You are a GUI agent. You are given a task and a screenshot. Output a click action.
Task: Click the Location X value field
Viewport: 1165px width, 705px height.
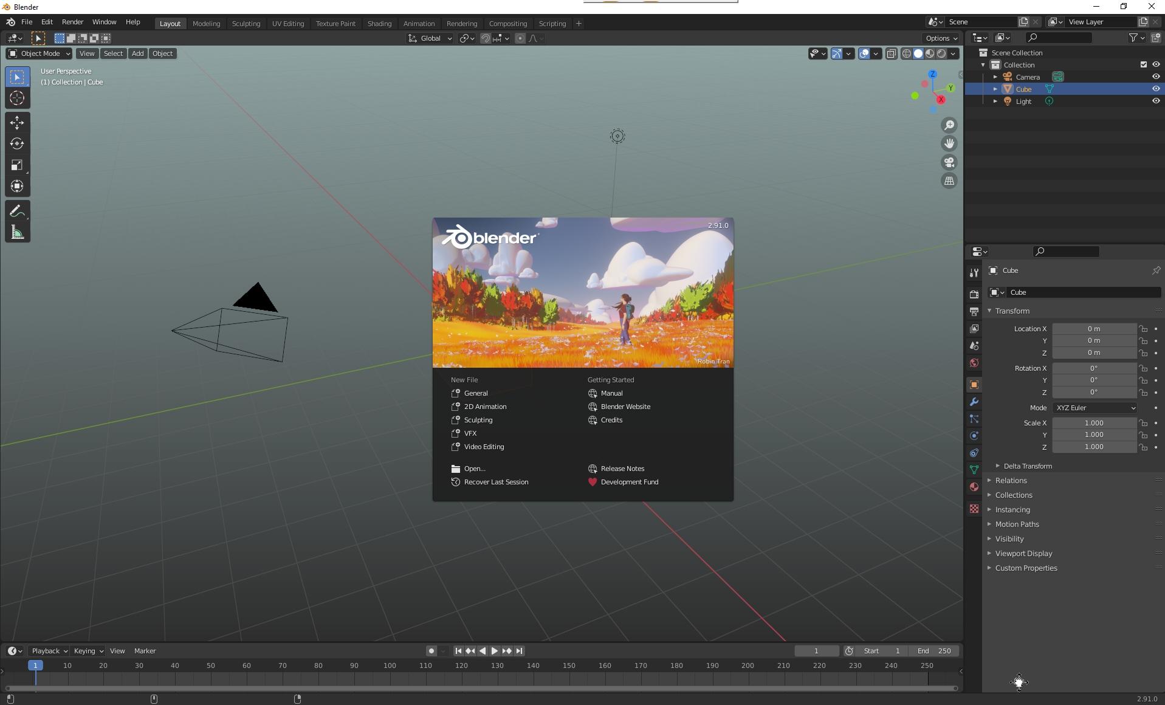pos(1094,329)
